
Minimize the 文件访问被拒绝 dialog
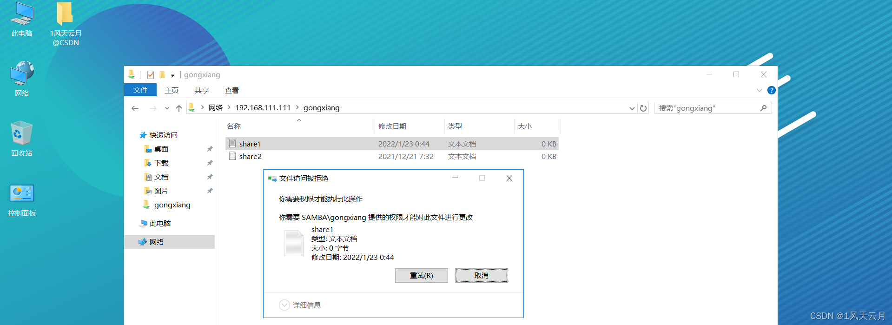455,178
